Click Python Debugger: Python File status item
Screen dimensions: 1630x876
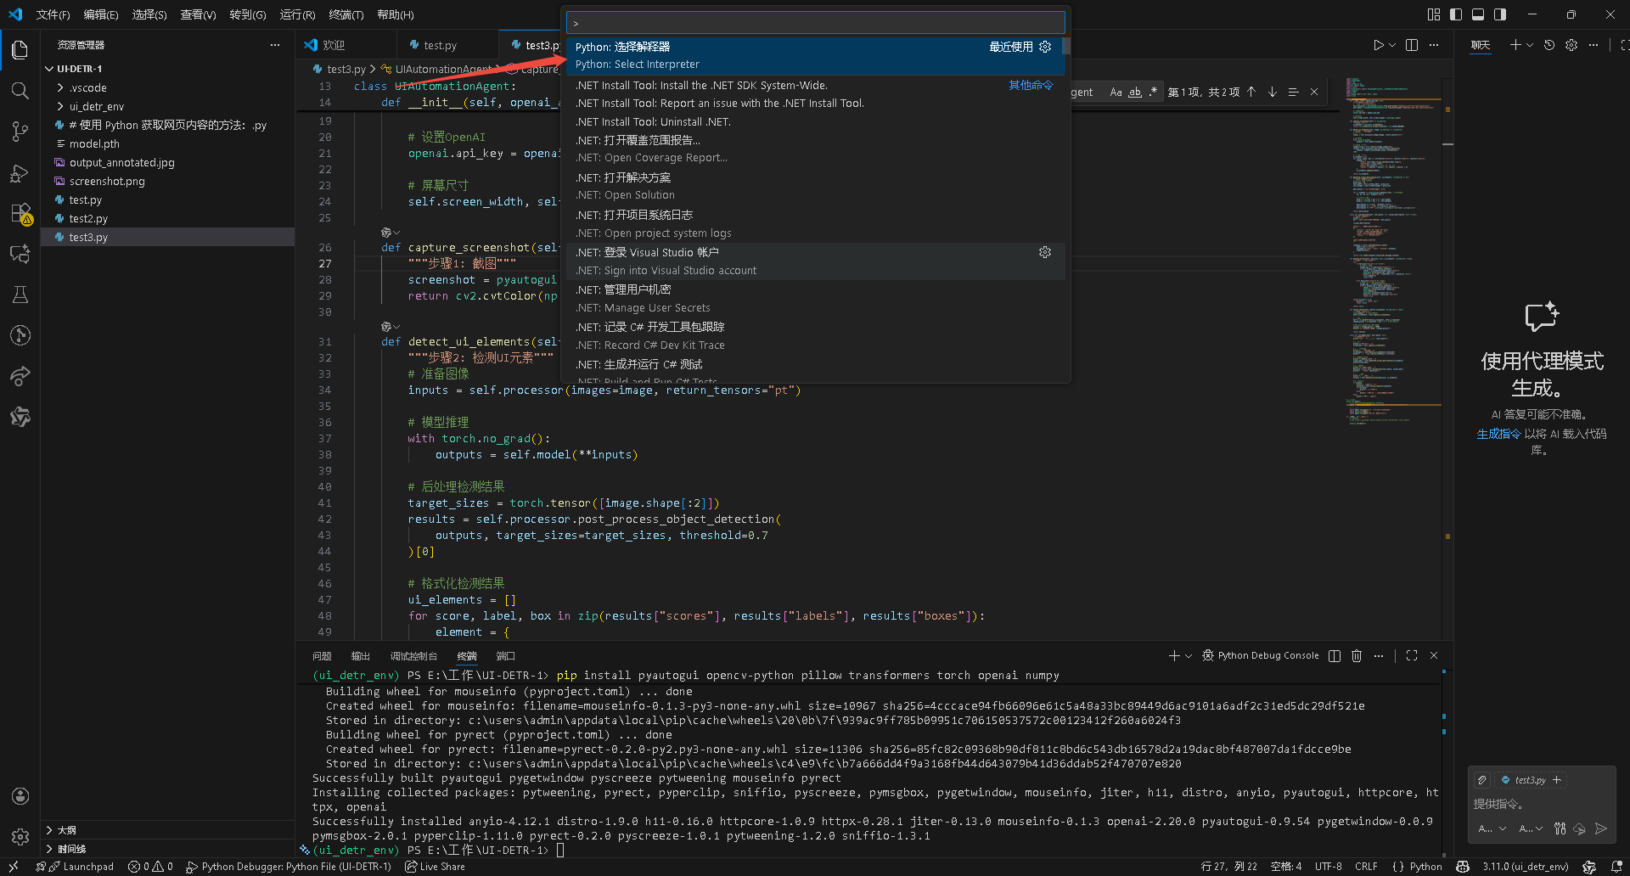tap(289, 867)
